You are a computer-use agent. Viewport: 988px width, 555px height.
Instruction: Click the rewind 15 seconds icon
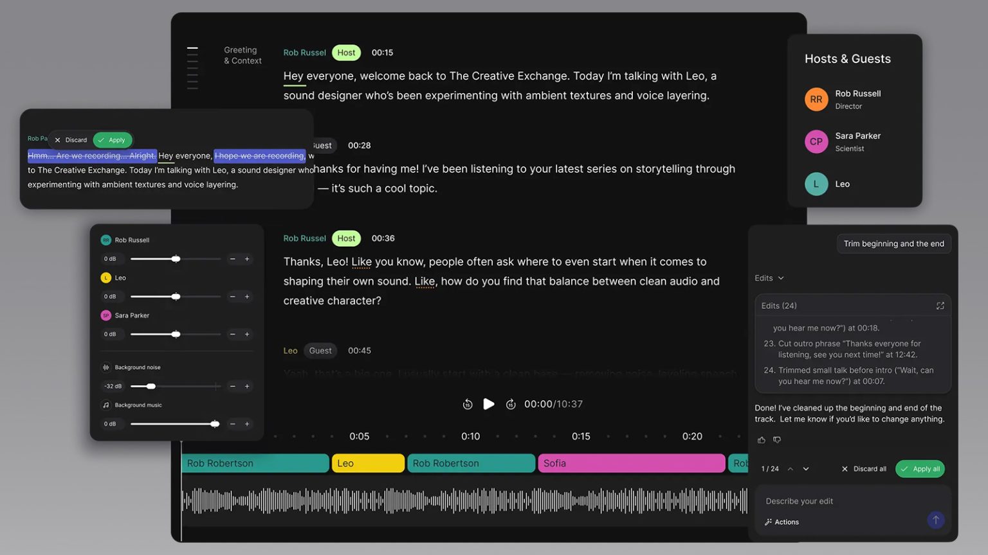pos(468,404)
